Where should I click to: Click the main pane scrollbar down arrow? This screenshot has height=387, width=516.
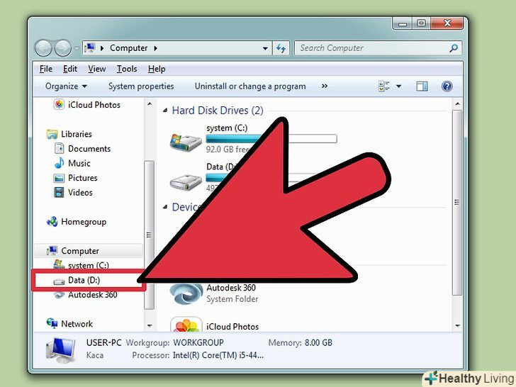click(457, 326)
